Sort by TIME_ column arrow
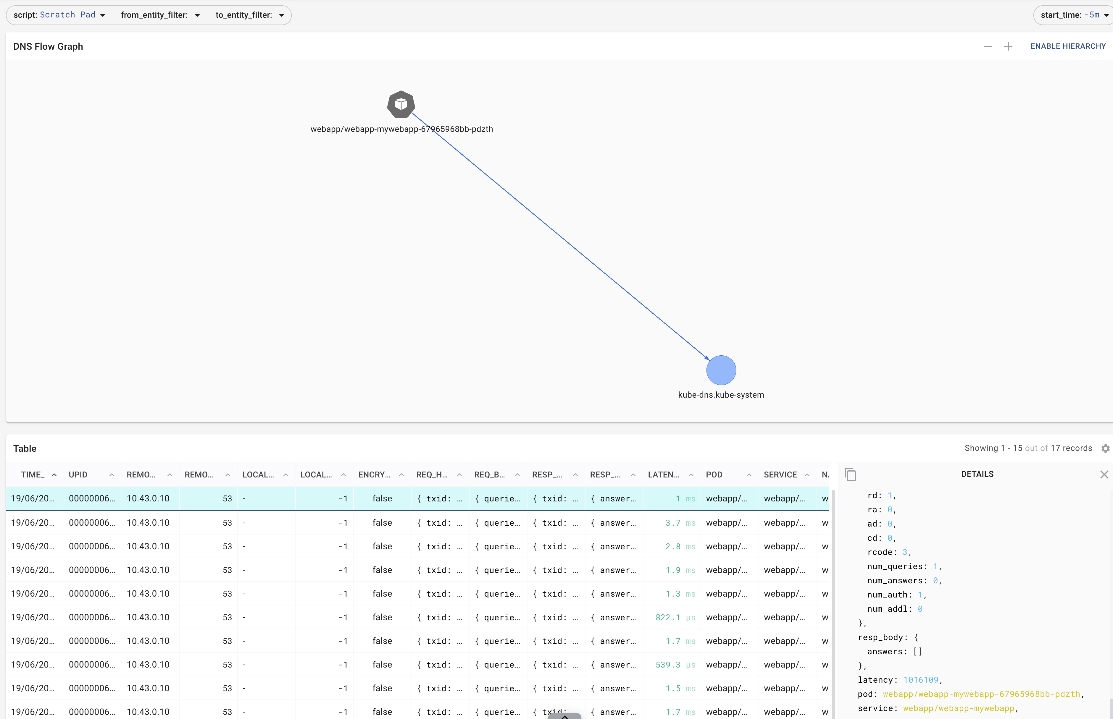The width and height of the screenshot is (1113, 719). click(54, 475)
